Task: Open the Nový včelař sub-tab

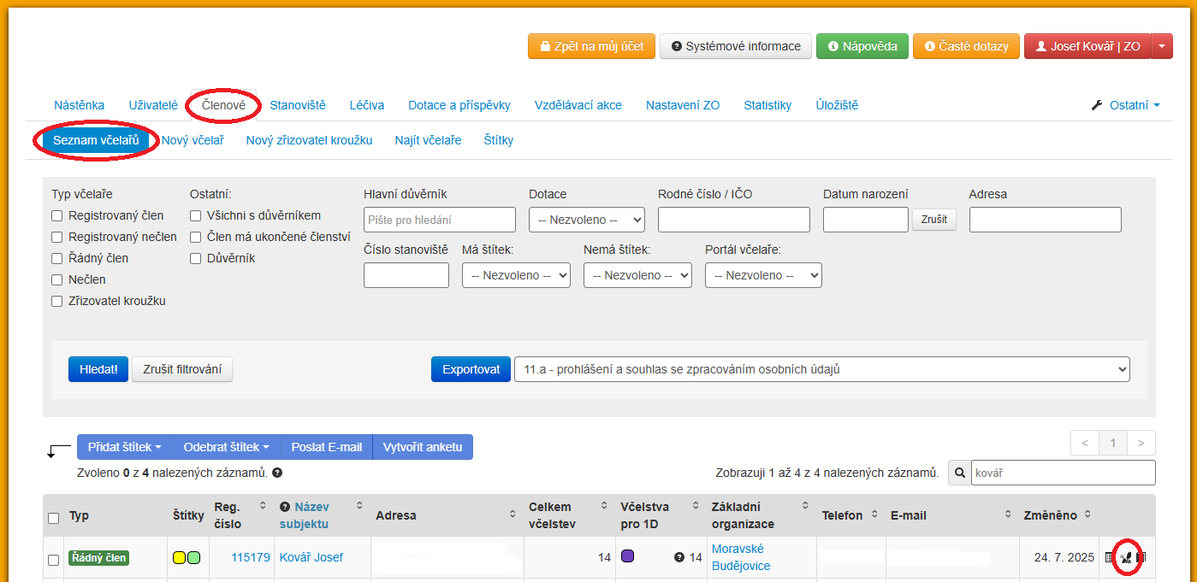Action: coord(193,140)
